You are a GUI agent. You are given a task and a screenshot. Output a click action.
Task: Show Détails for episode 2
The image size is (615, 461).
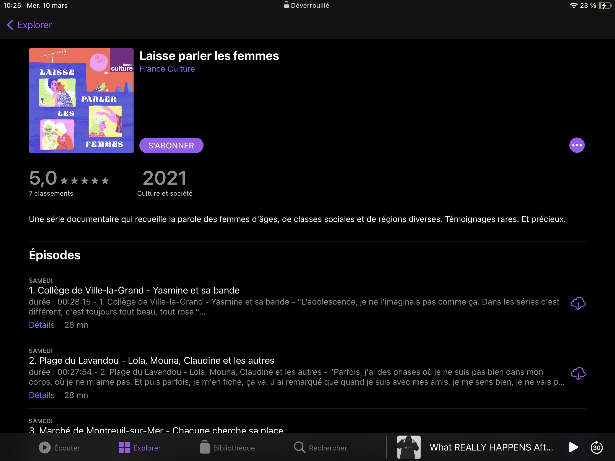[x=42, y=395]
